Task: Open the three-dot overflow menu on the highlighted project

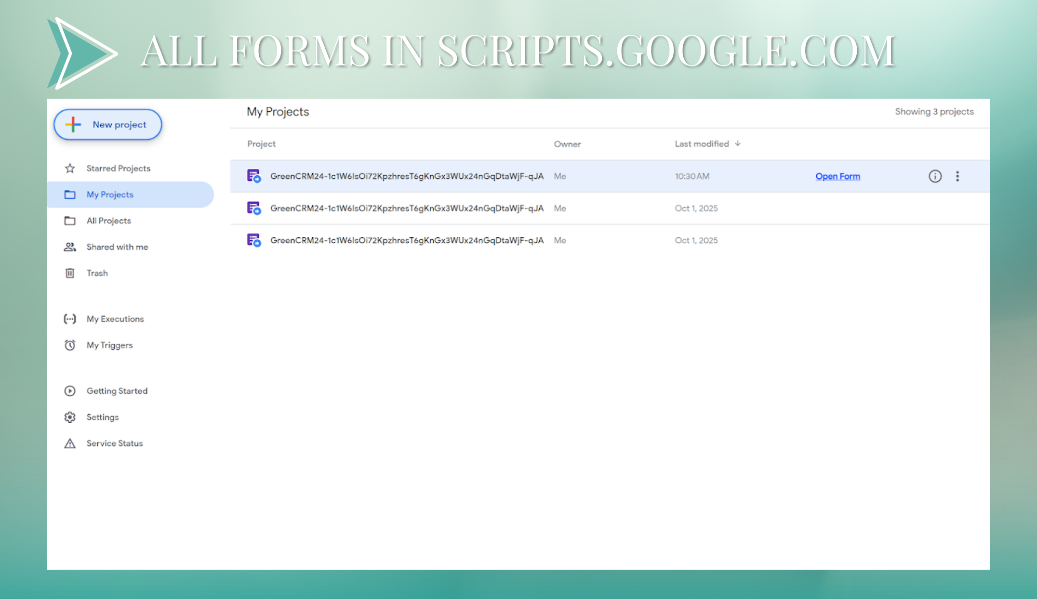Action: 957,176
